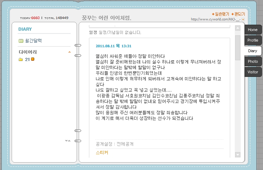The image size is (263, 170).
Task: Collapse the 다이어리 section arrow
Action: (70, 52)
